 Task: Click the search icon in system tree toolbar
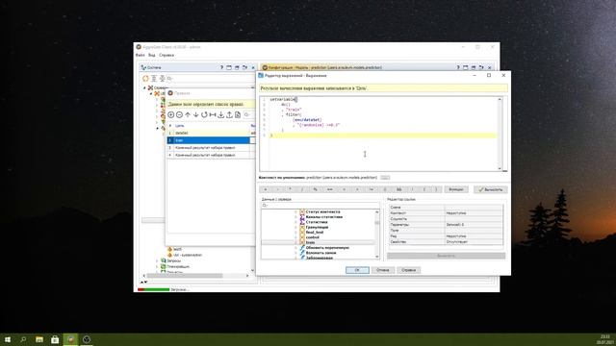[x=169, y=79]
